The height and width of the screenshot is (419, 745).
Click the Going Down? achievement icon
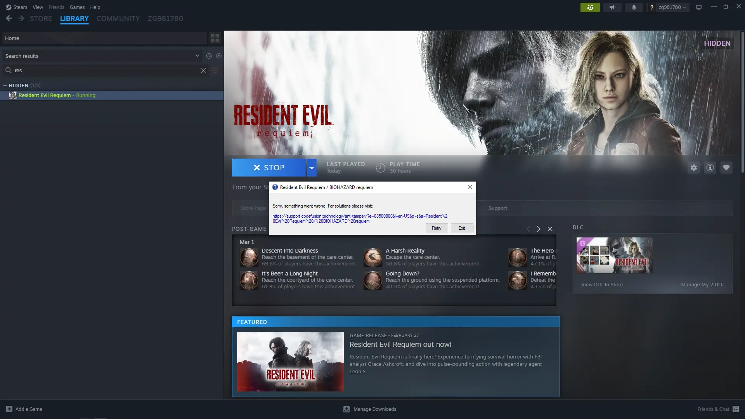click(x=372, y=280)
